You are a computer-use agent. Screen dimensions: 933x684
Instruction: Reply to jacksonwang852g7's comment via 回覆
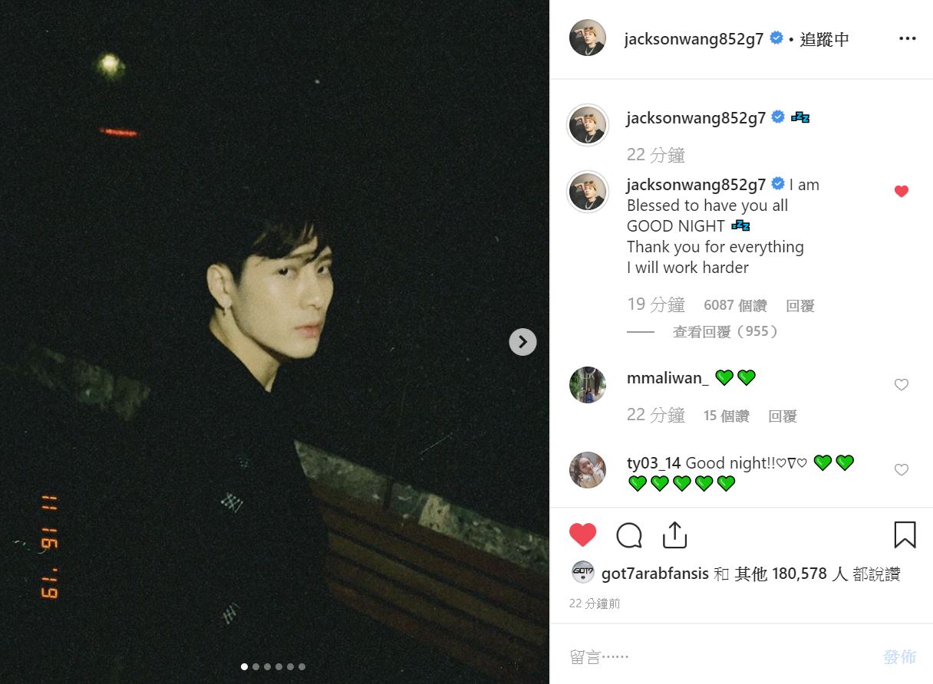pyautogui.click(x=800, y=306)
